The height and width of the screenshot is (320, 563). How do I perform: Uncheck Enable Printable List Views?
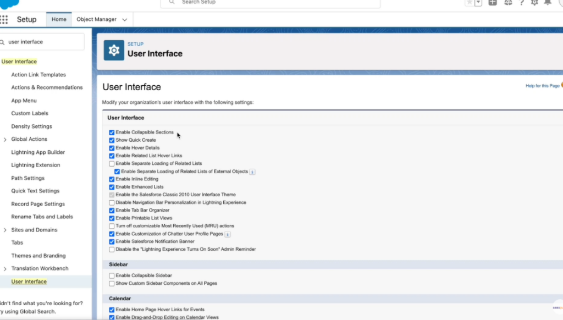(x=112, y=218)
